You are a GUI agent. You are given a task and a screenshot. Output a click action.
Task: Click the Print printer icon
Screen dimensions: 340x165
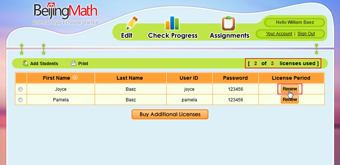tap(74, 63)
